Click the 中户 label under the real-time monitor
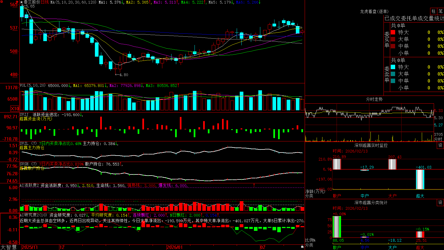 [365, 196]
